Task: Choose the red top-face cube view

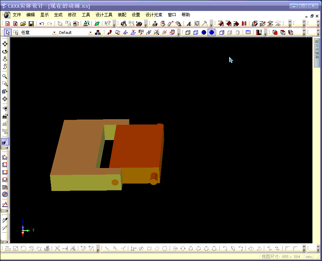Action: [283, 33]
